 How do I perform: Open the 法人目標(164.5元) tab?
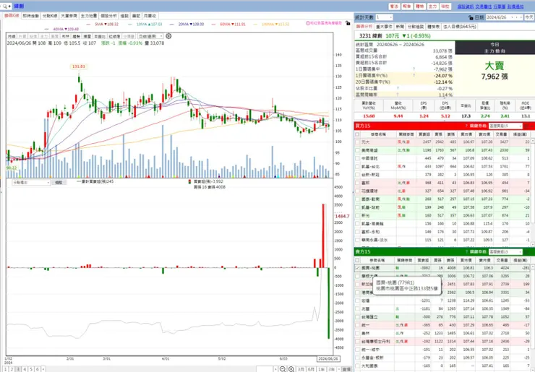tap(459, 26)
